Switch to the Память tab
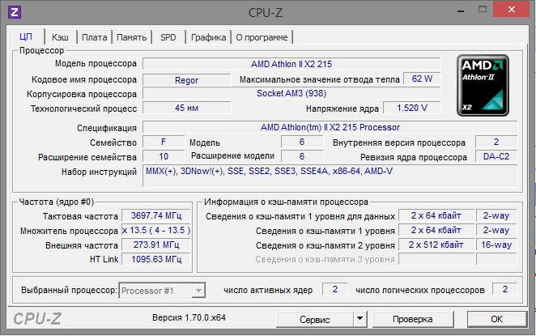 131,37
